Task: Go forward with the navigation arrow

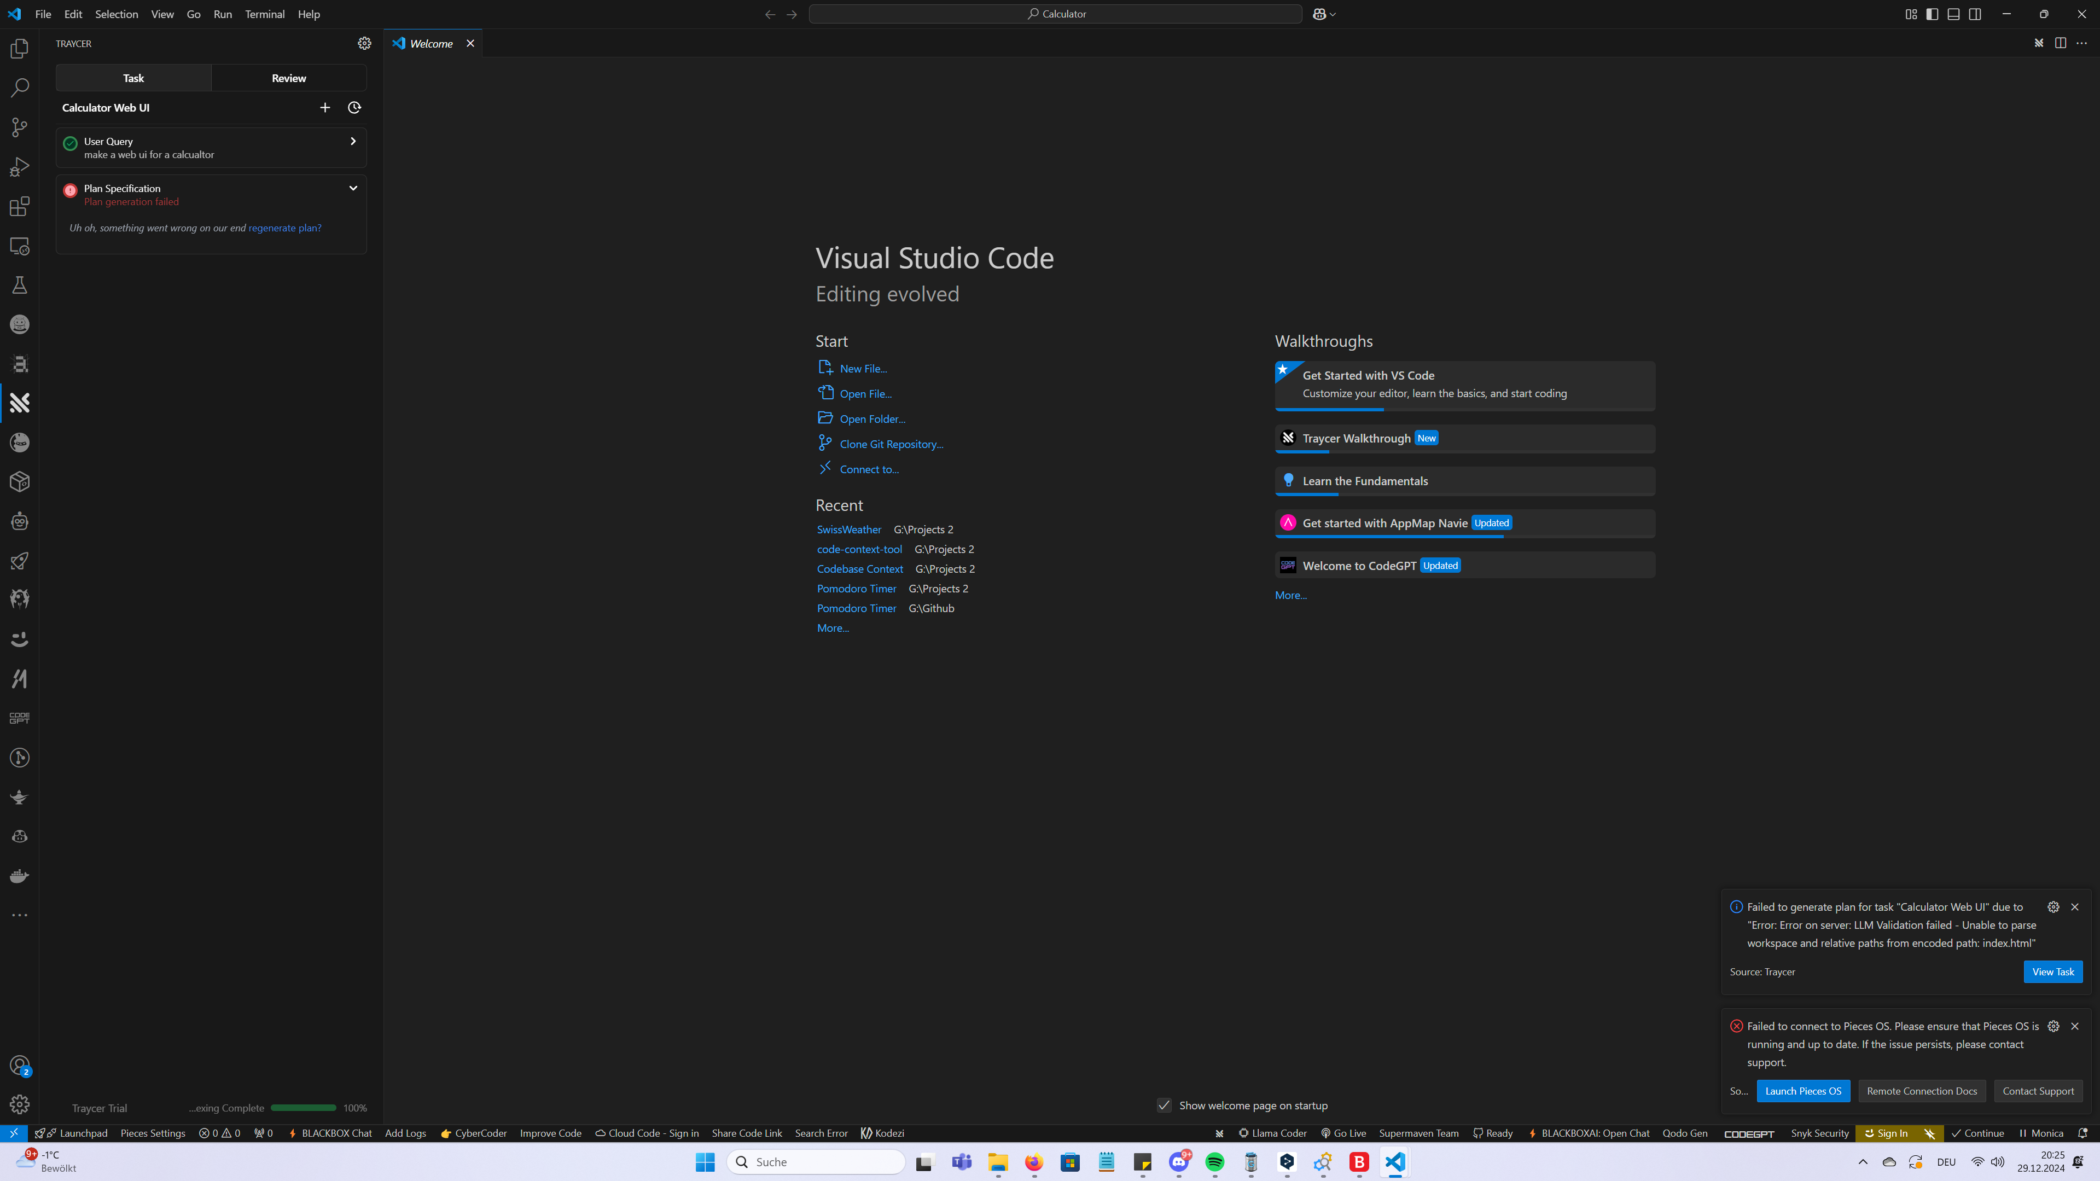Action: click(x=792, y=14)
